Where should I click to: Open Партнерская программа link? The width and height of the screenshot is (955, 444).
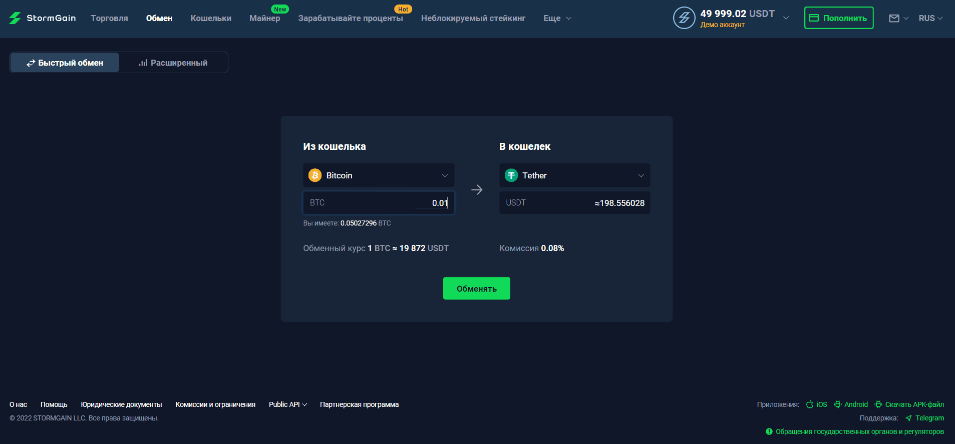click(x=360, y=404)
